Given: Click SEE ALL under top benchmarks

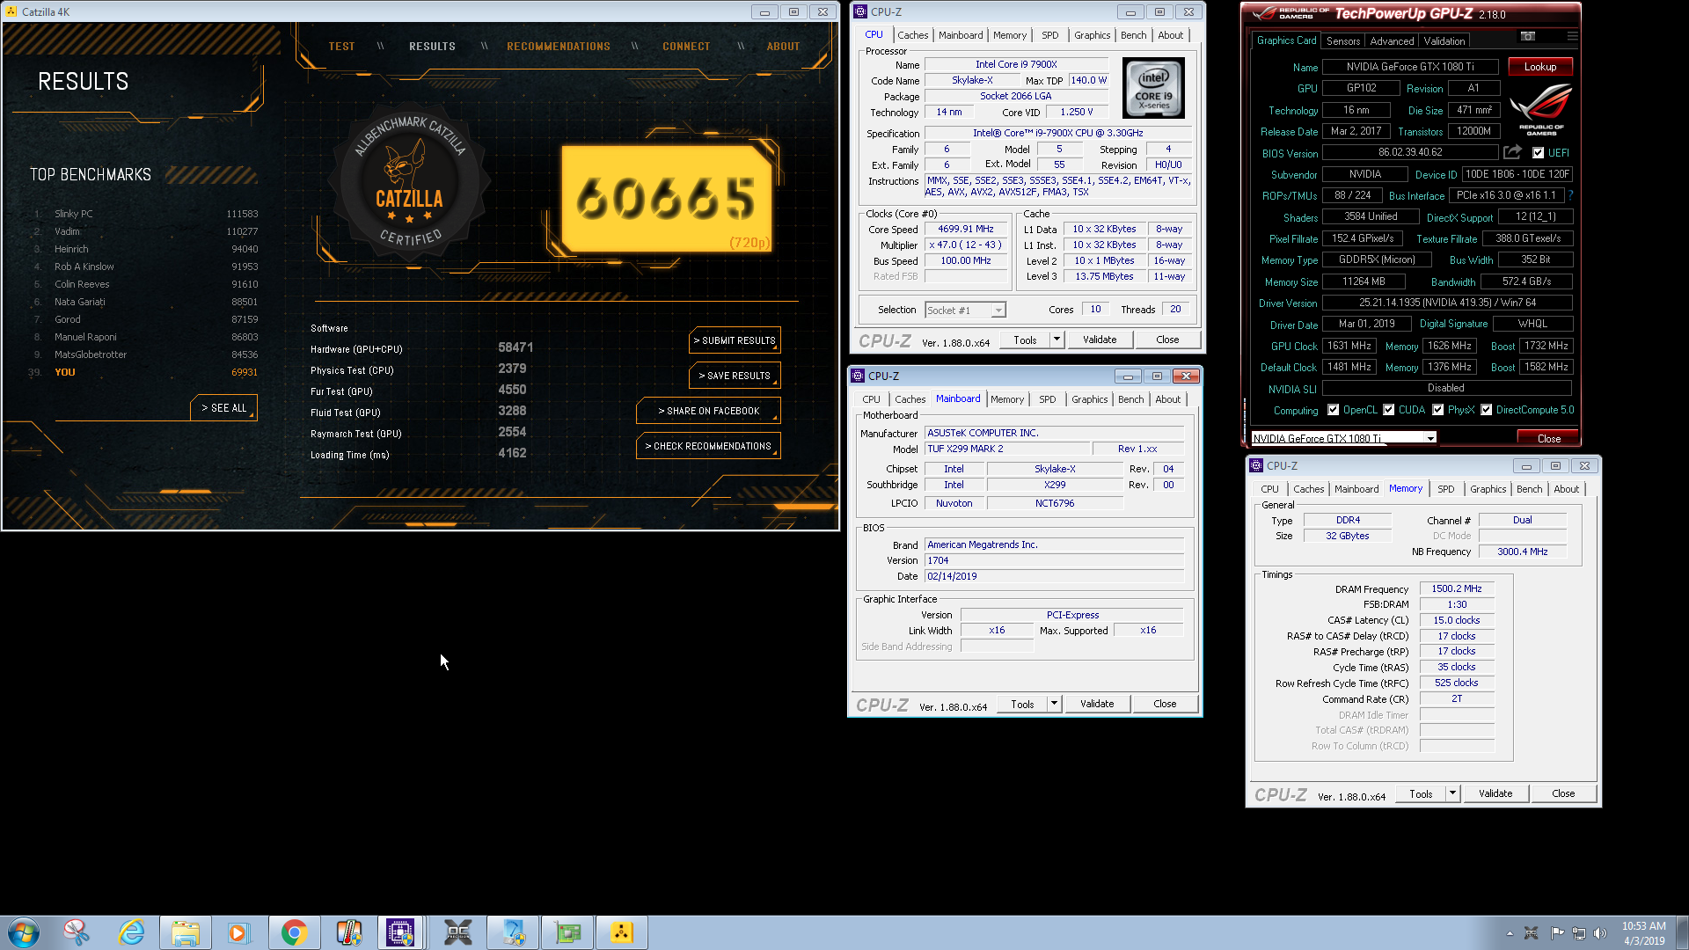Looking at the screenshot, I should pos(223,408).
